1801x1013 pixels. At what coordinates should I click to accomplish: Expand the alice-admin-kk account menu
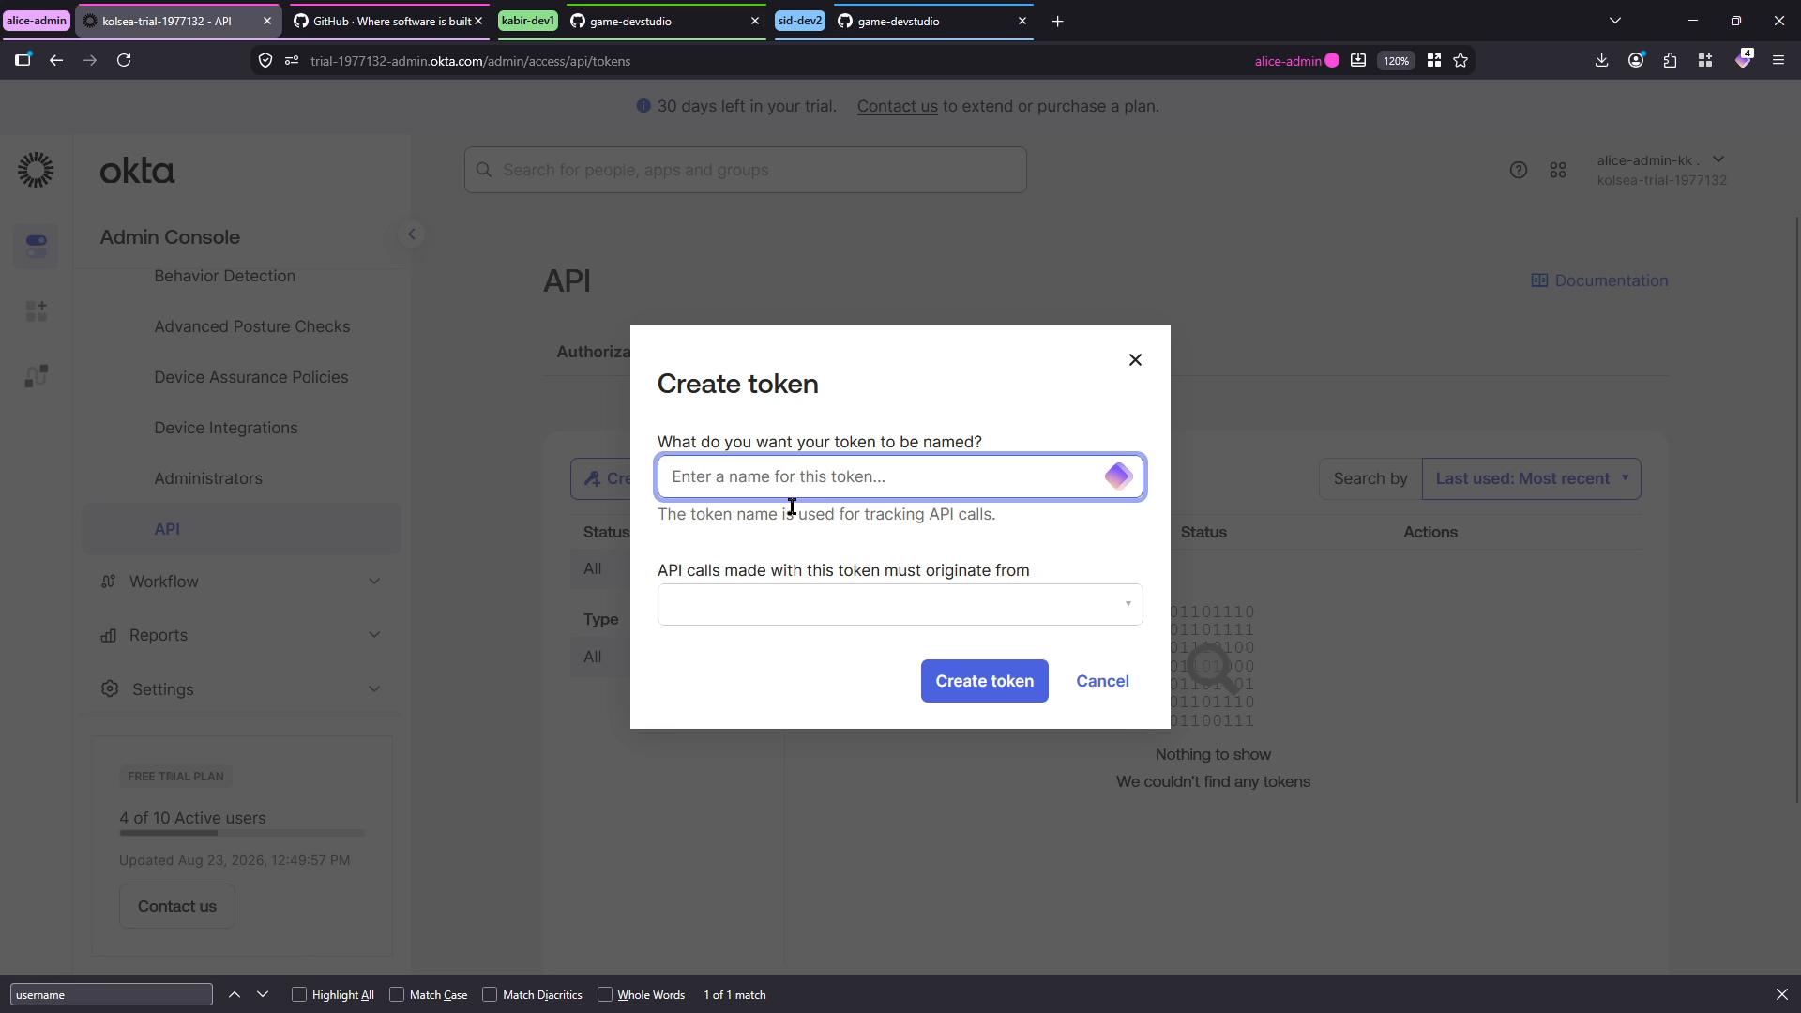[1661, 170]
